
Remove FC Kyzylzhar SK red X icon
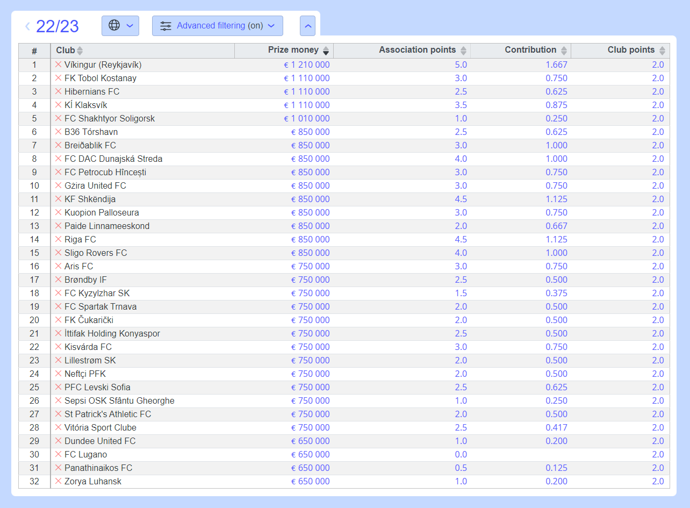coord(59,293)
